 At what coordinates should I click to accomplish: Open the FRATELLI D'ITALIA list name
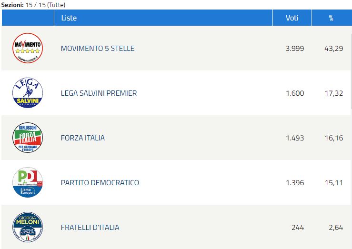click(x=90, y=227)
